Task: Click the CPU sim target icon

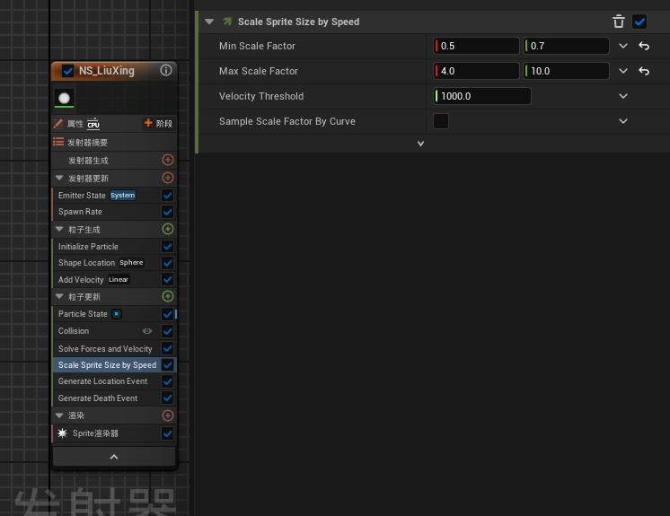Action: click(93, 124)
